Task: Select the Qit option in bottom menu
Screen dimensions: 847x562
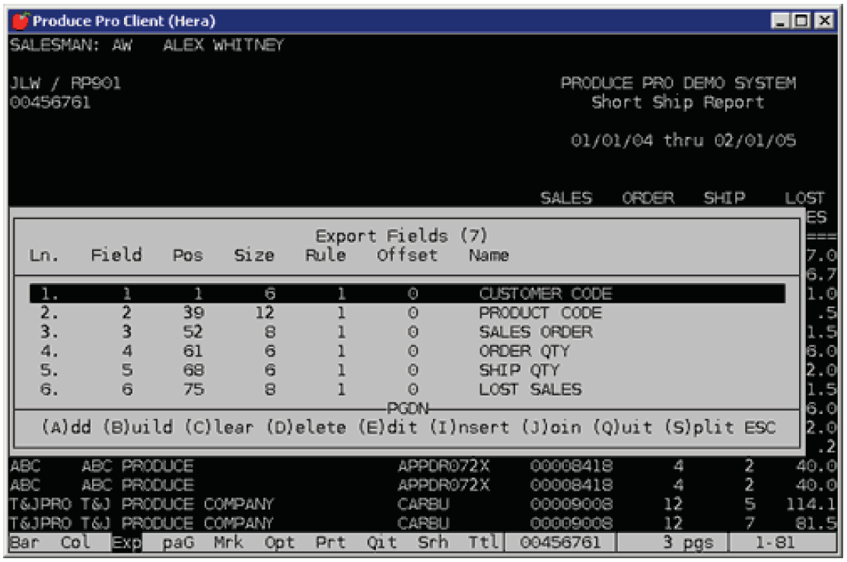Action: pyautogui.click(x=382, y=542)
